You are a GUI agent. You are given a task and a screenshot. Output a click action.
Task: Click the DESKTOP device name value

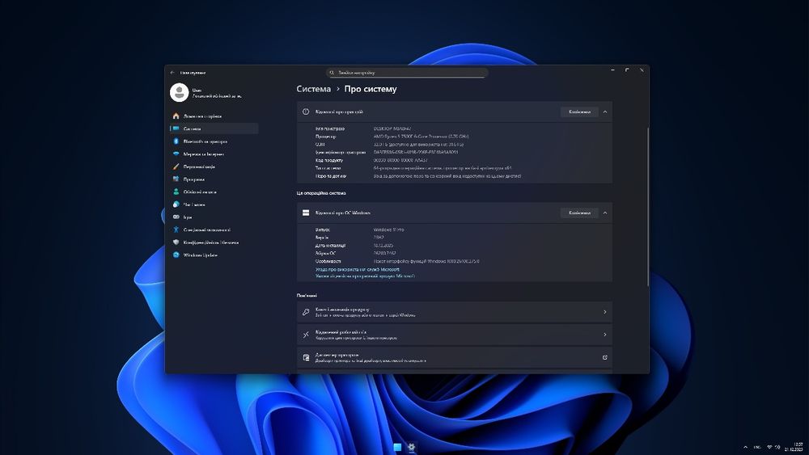click(x=392, y=128)
